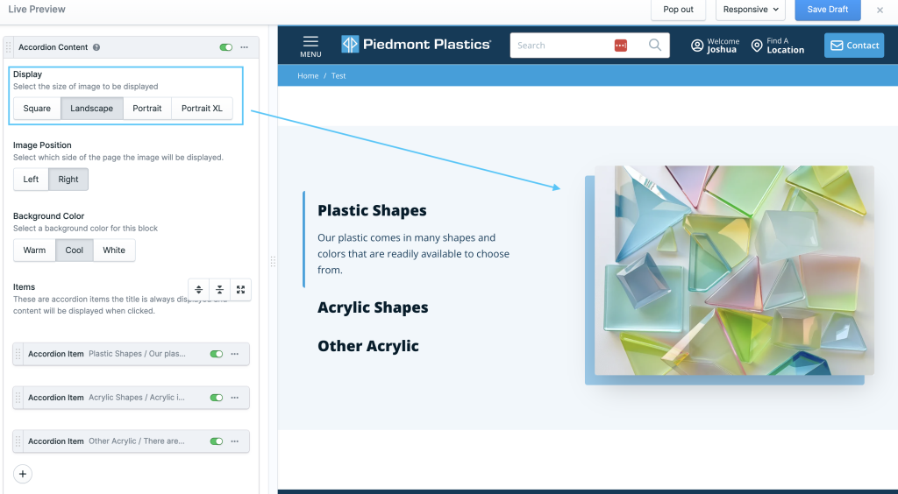
Task: Expand all accordion items icon
Action: coord(199,289)
